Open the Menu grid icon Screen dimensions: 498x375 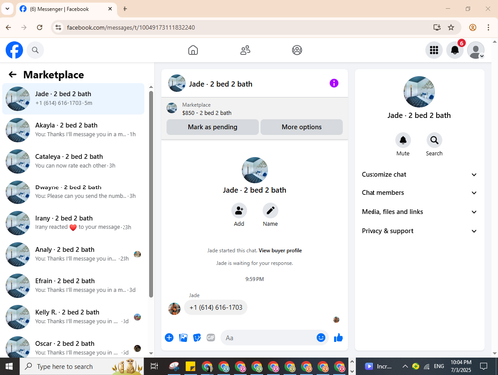click(434, 50)
